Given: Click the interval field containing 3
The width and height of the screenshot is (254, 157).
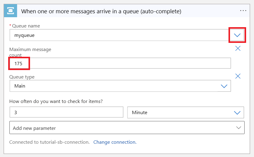Looking at the screenshot, I should pyautogui.click(x=66, y=112).
